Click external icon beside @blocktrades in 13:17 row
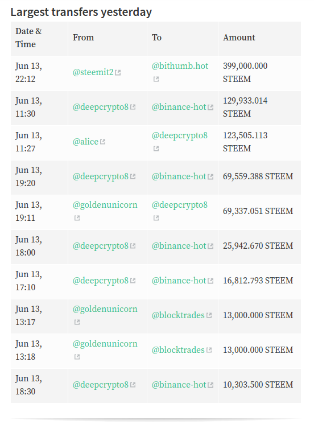 click(x=209, y=315)
